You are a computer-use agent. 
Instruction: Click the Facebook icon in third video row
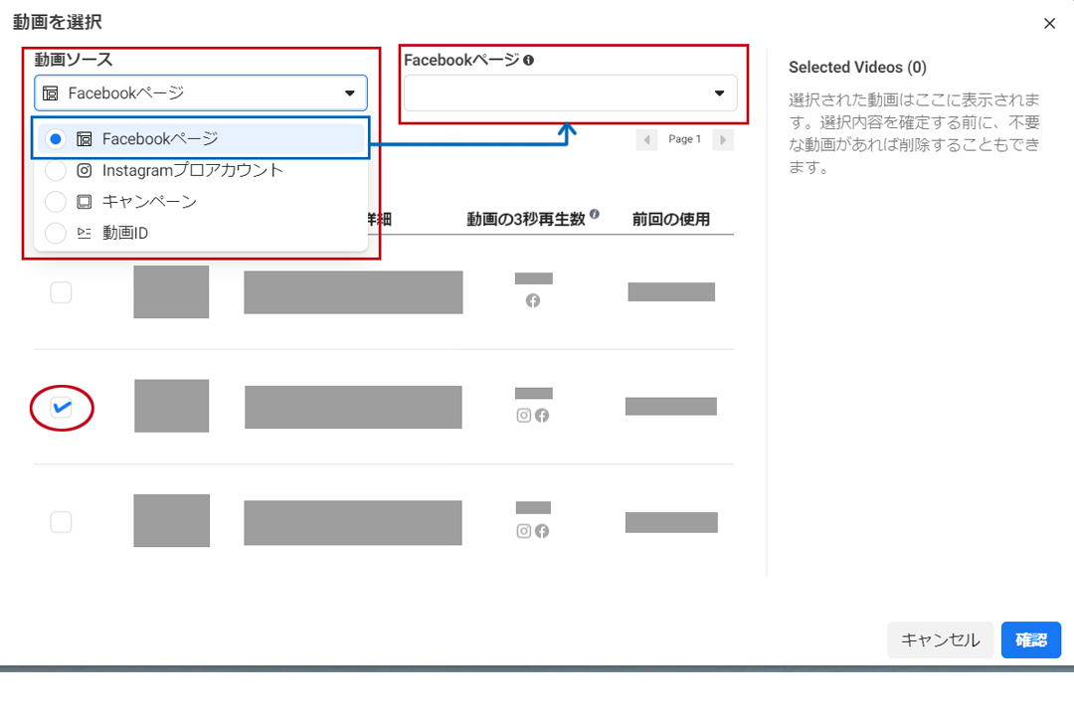[542, 531]
